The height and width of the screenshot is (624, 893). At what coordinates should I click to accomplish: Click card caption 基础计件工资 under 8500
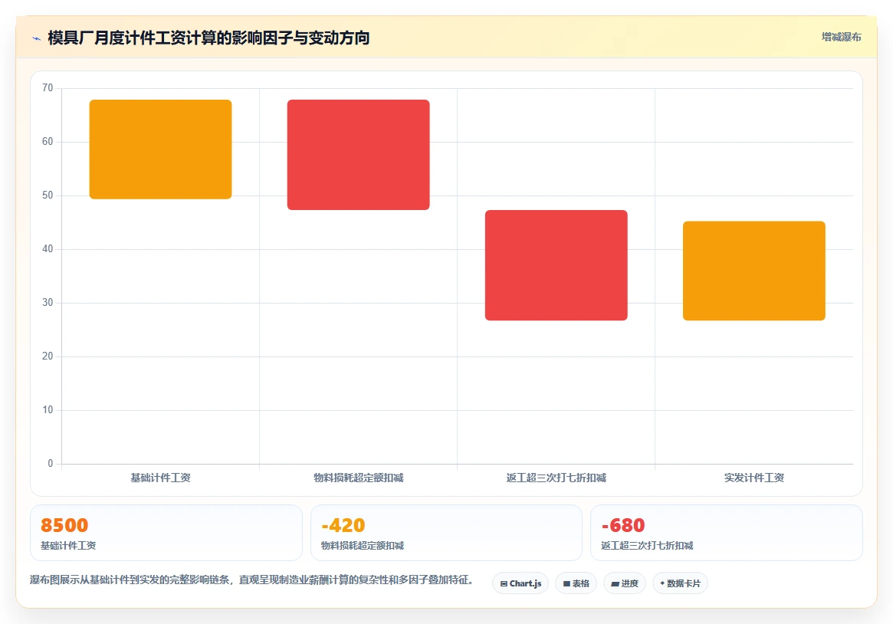point(68,546)
